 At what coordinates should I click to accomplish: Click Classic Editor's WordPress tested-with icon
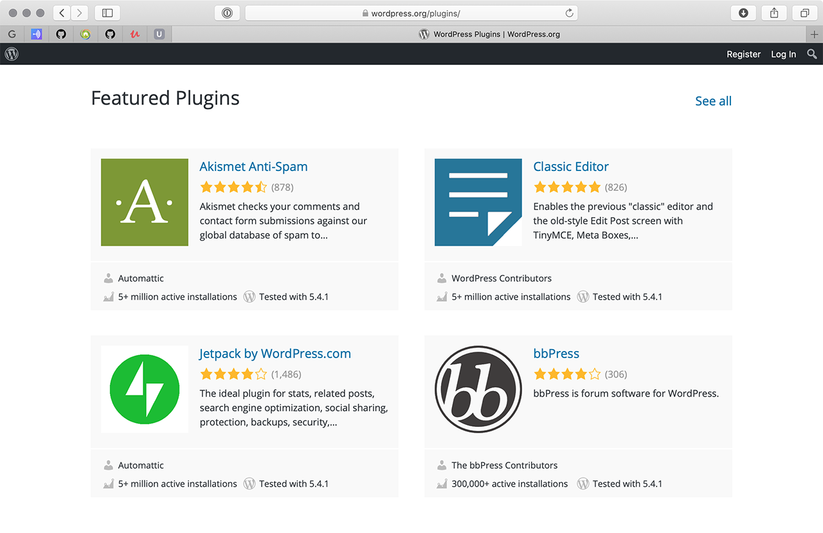click(x=583, y=297)
